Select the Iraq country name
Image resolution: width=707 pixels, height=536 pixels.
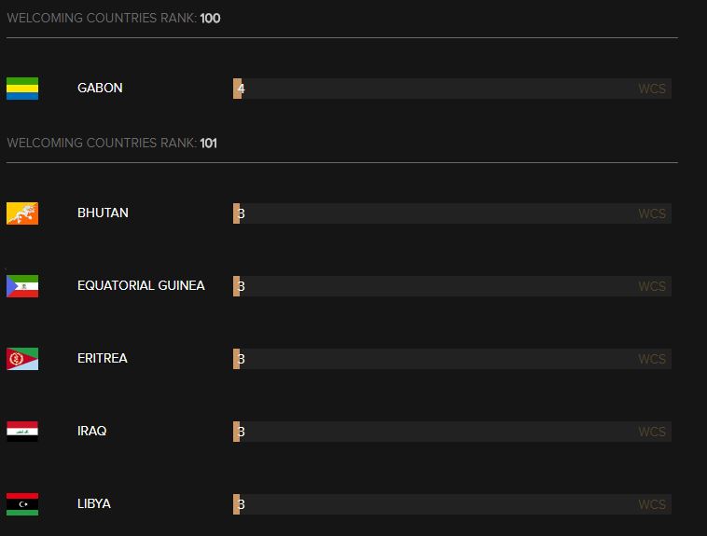coord(91,432)
